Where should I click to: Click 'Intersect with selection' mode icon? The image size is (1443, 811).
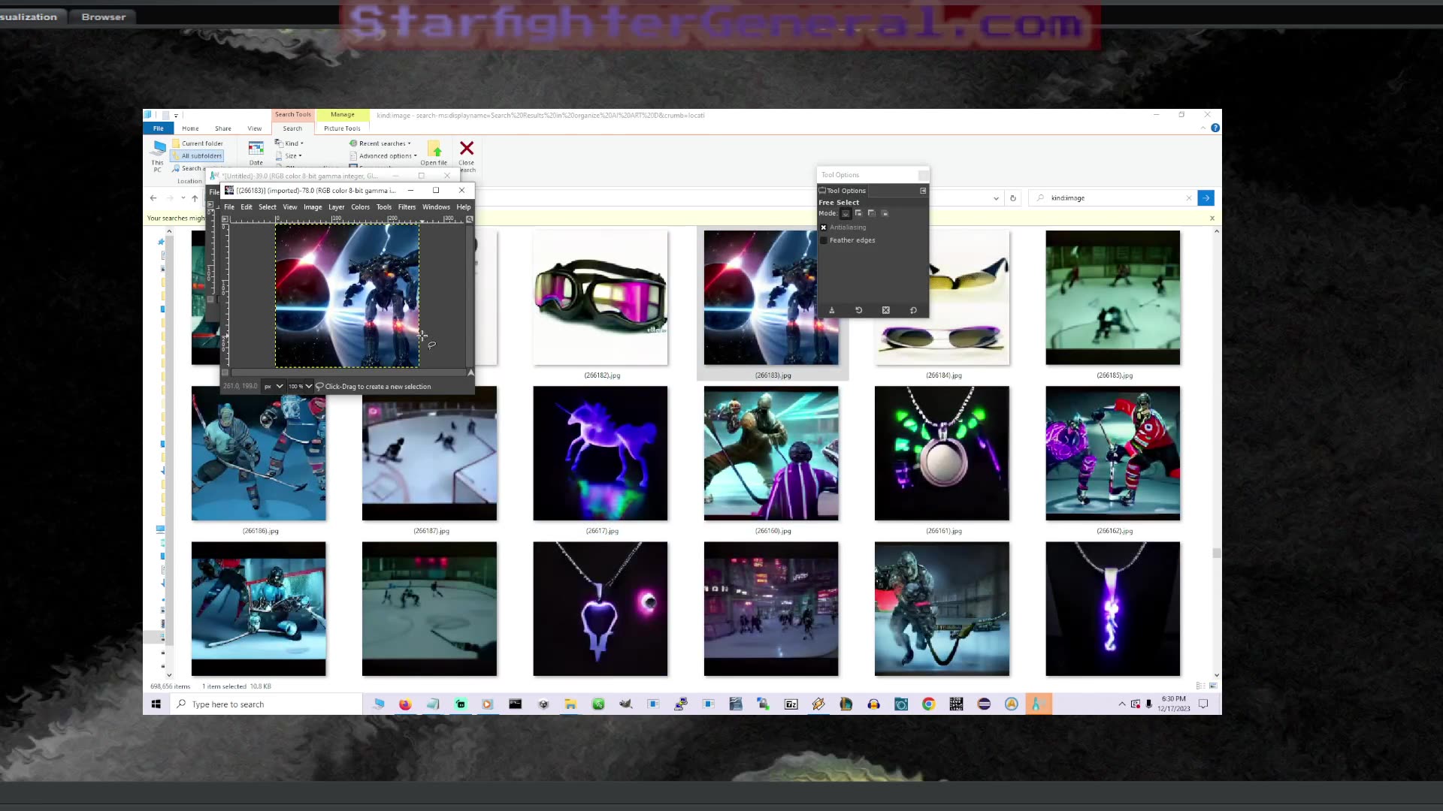pos(885,213)
